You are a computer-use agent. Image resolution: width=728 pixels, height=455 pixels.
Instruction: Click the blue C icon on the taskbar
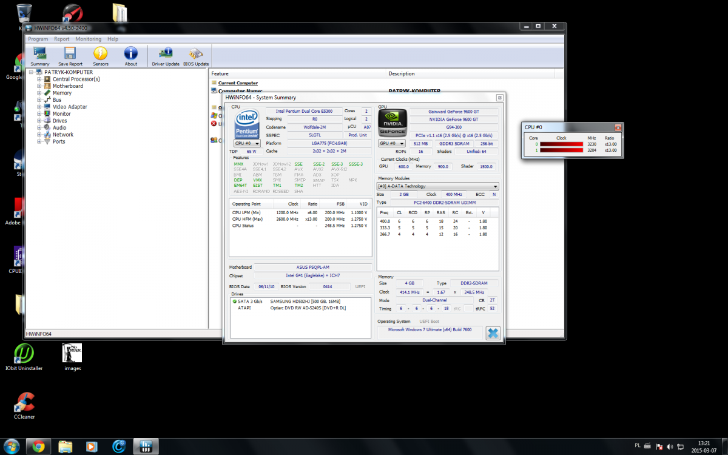[119, 447]
